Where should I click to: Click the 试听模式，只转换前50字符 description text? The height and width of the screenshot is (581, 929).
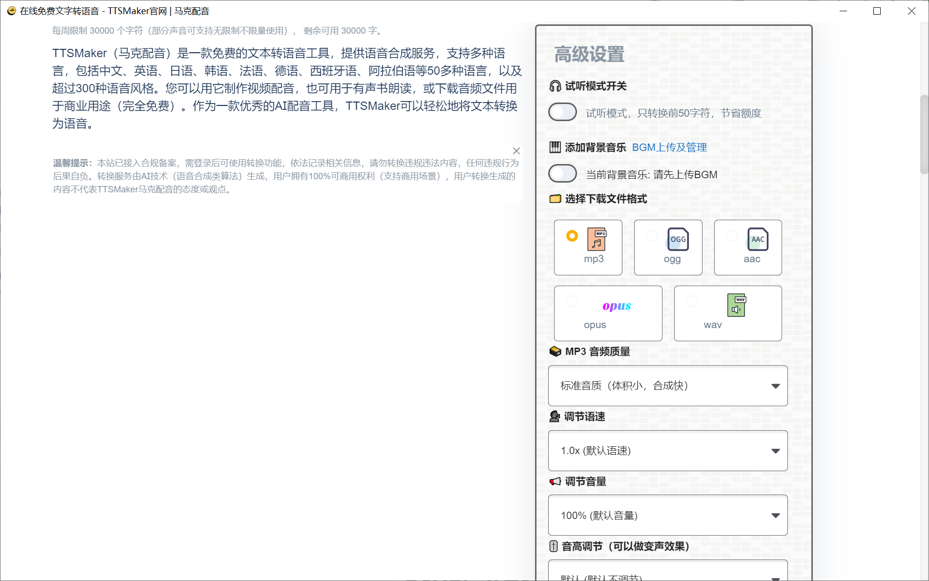tap(674, 113)
